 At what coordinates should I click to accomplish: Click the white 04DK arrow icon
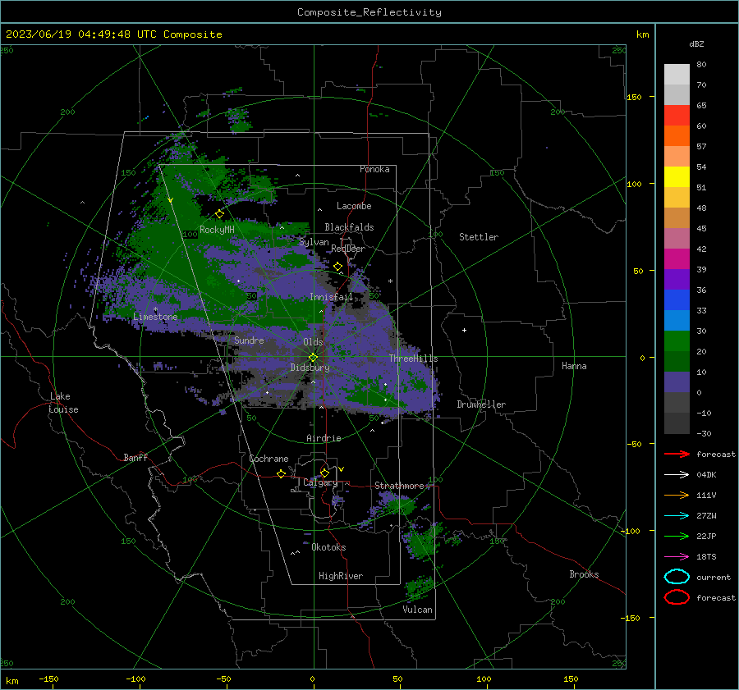pos(677,475)
